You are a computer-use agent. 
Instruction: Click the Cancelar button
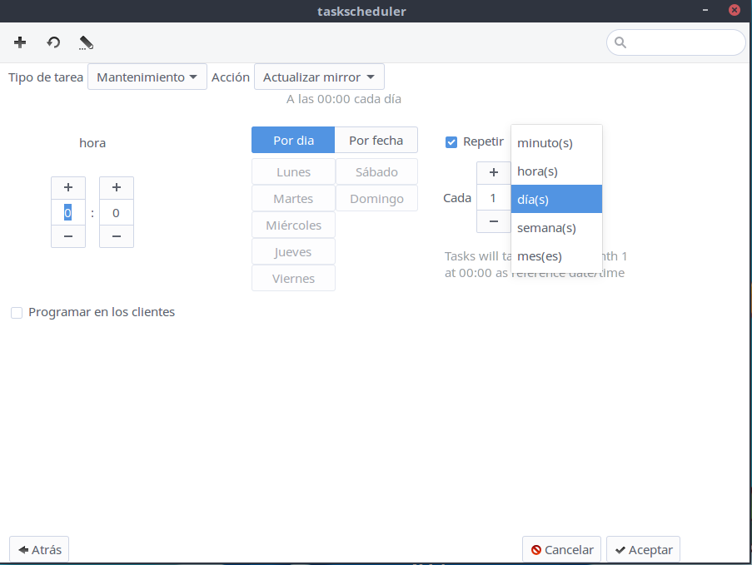tap(563, 550)
